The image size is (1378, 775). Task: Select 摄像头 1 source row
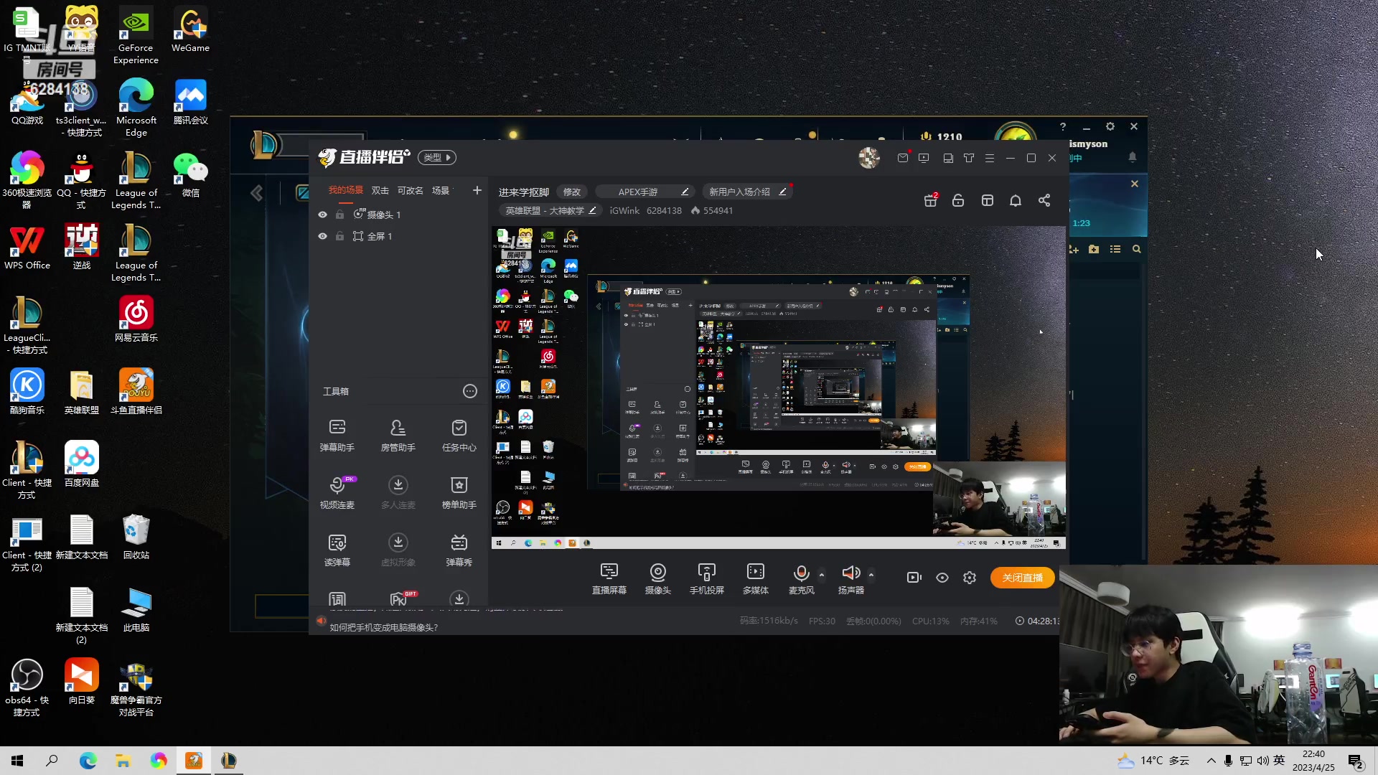398,215
